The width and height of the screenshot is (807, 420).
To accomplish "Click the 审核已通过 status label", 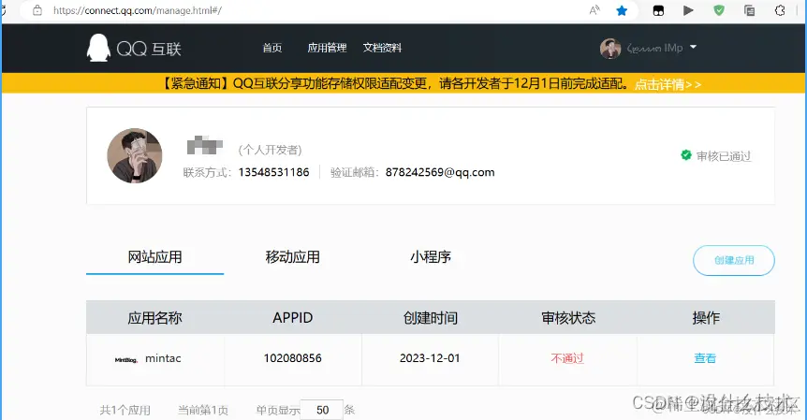I will click(x=724, y=156).
